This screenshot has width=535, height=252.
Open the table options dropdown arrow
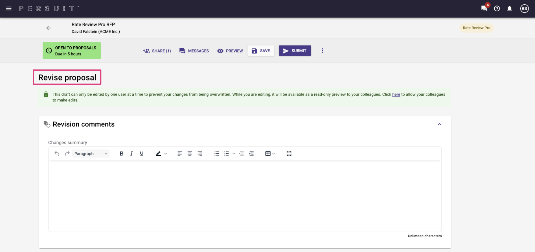(273, 154)
